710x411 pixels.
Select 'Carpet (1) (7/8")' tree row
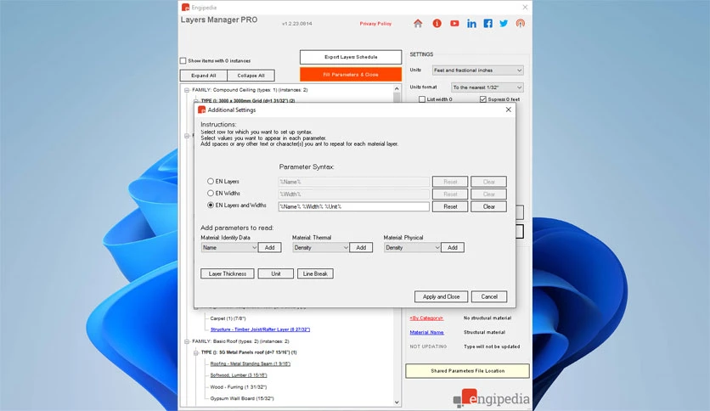coord(228,318)
